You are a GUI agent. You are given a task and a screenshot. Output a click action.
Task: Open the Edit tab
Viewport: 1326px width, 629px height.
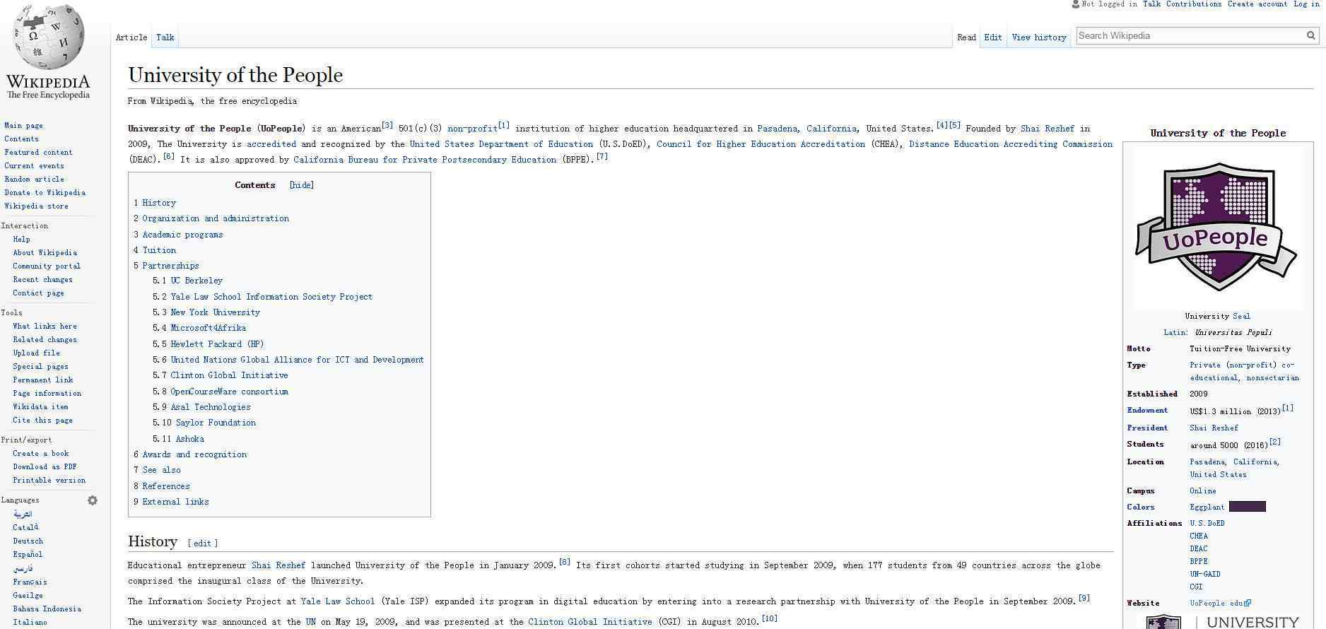(993, 37)
